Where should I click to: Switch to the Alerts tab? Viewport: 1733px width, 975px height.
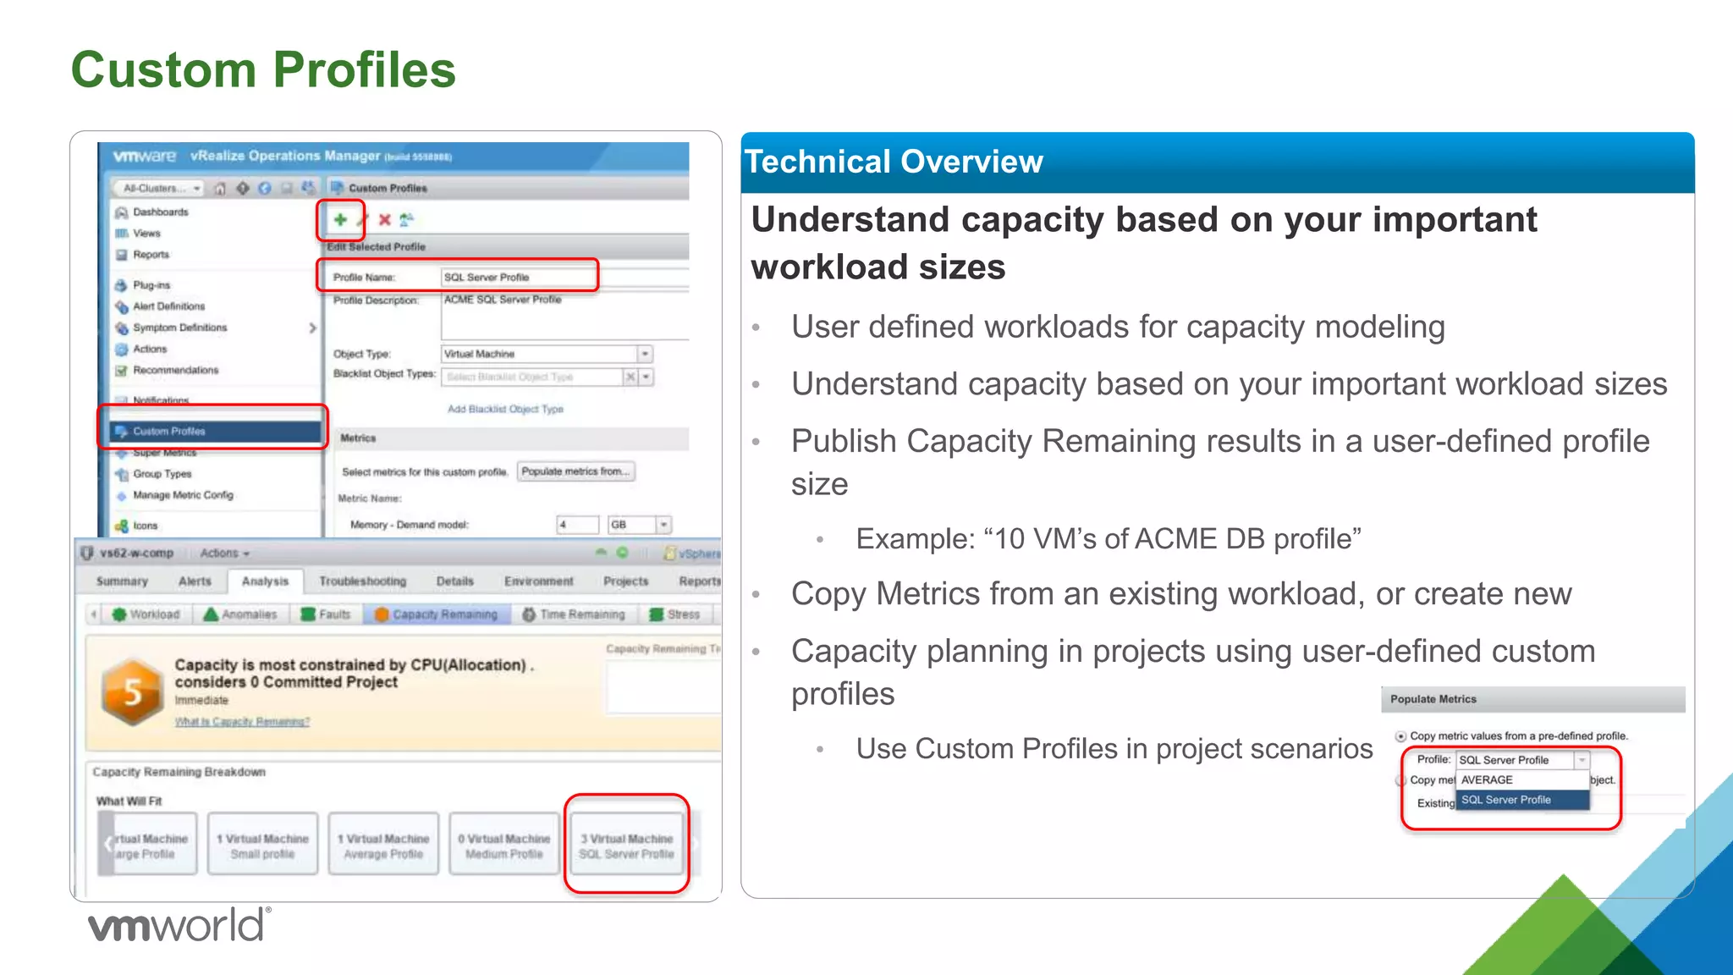coord(195,581)
